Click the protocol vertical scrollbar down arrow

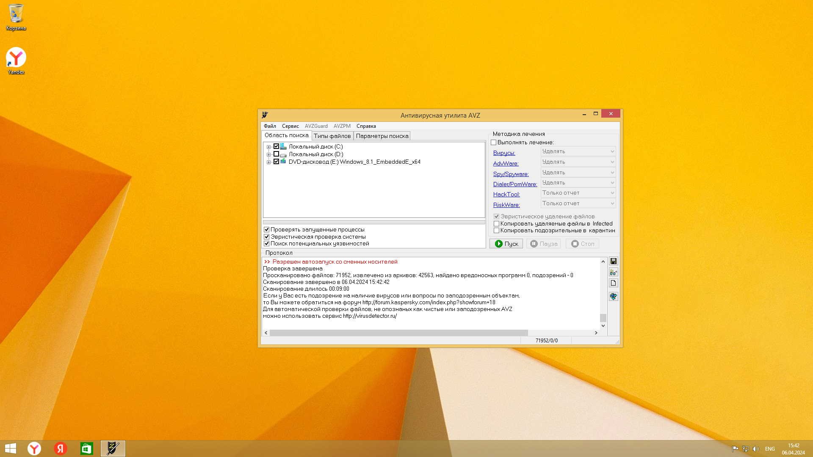click(x=603, y=326)
